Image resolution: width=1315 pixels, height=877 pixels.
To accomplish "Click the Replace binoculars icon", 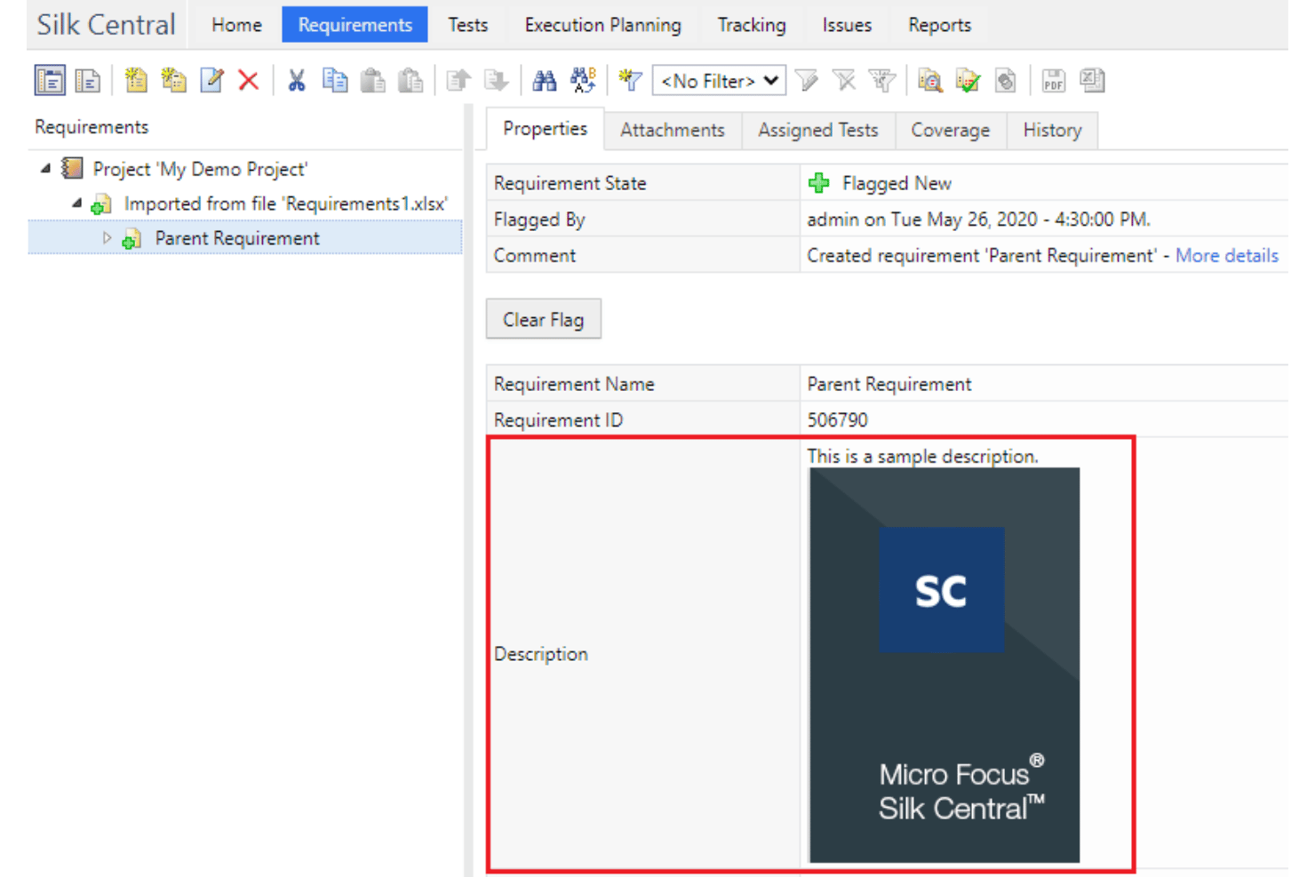I will [x=583, y=81].
